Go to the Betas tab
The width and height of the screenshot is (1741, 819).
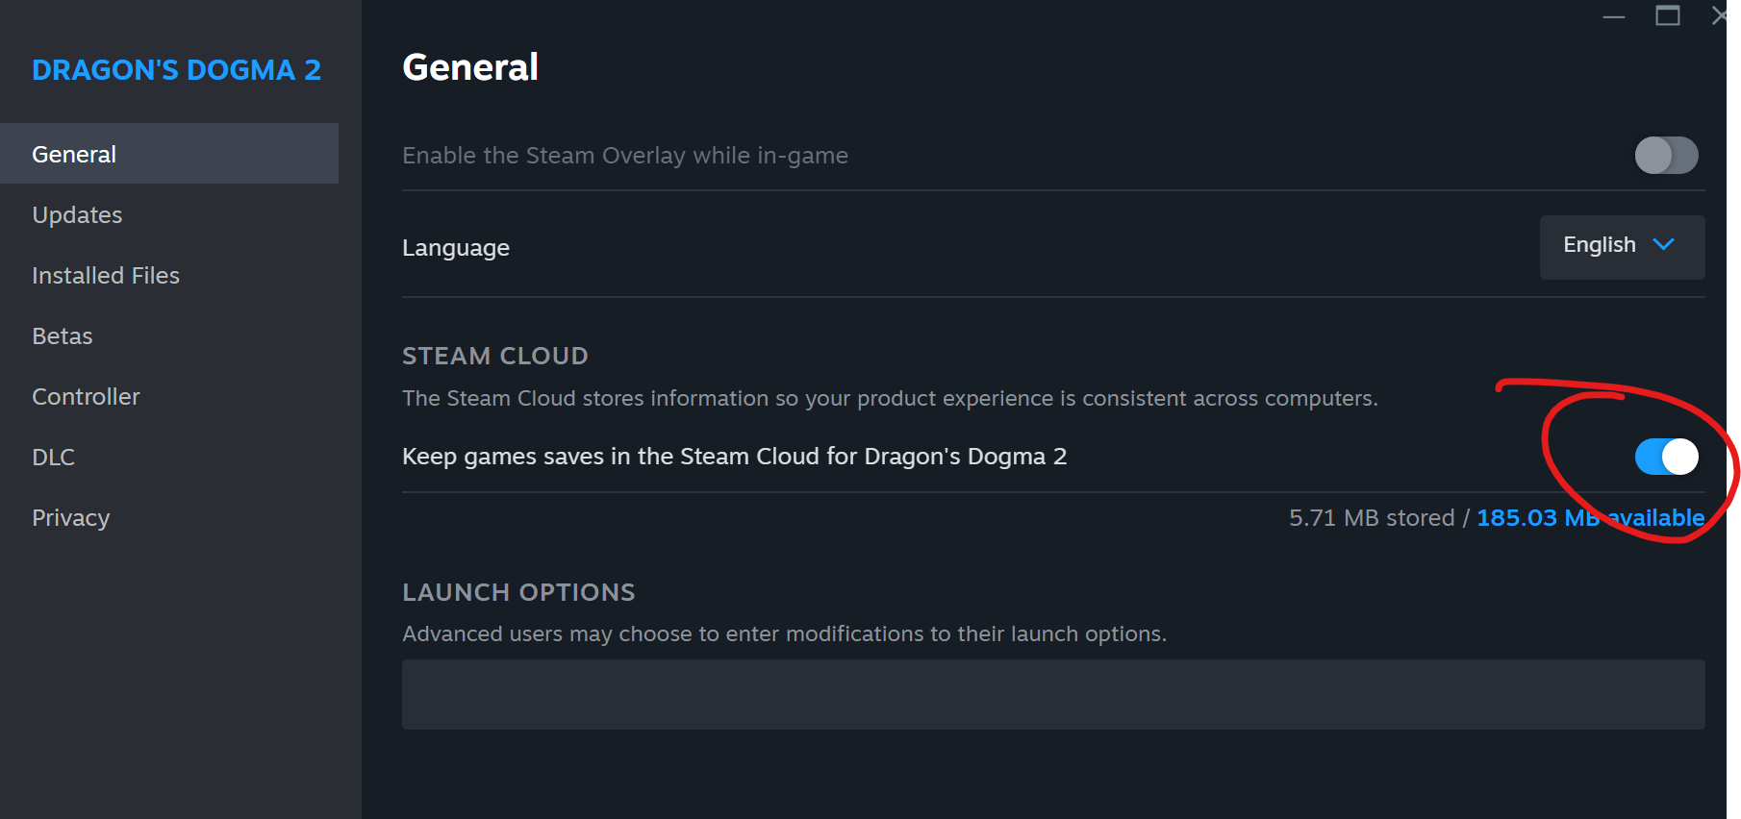coord(63,335)
